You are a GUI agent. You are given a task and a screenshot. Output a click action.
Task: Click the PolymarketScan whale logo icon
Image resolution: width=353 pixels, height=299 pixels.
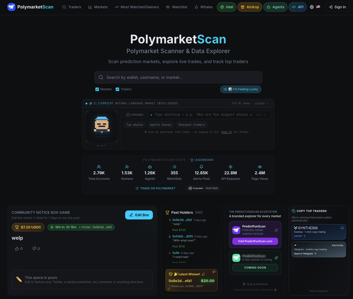[11, 7]
